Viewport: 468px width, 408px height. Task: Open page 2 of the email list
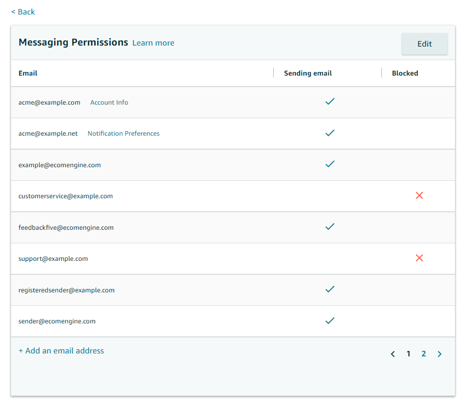[423, 354]
